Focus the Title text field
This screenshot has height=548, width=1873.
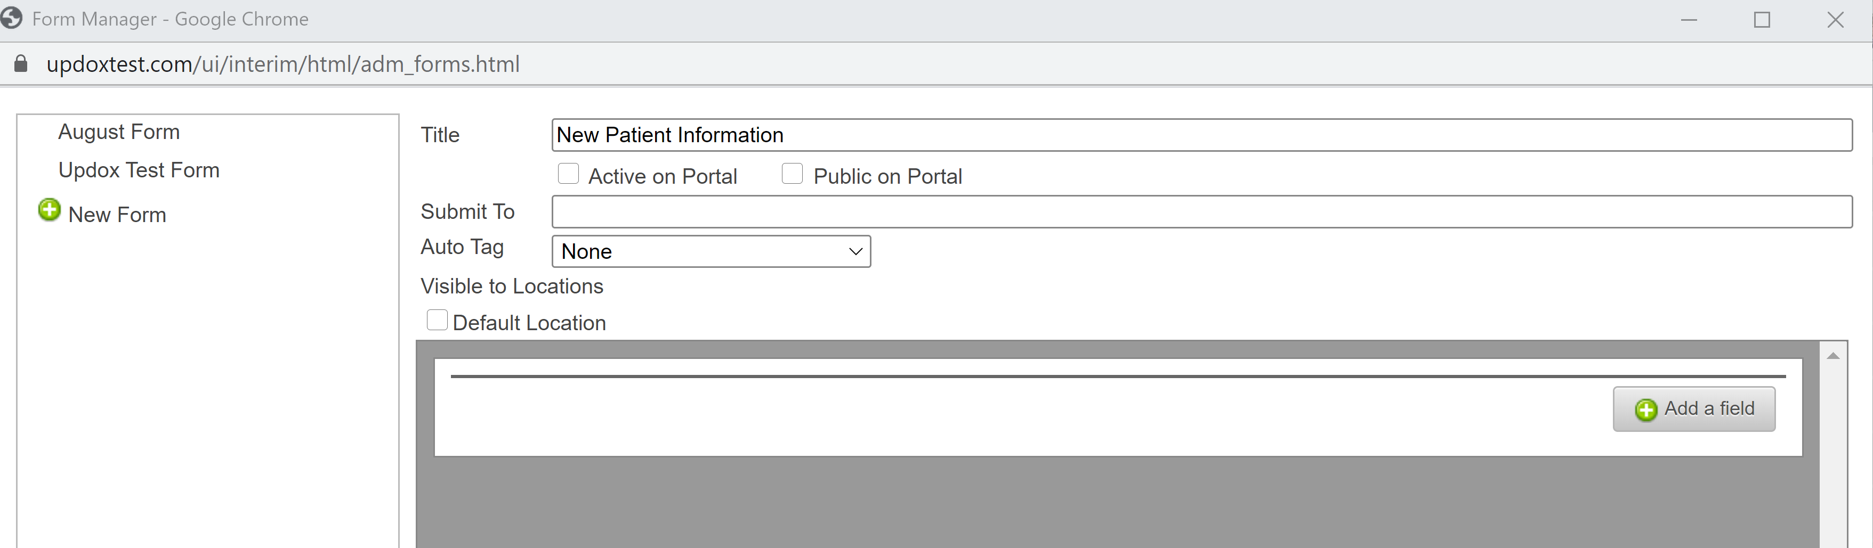(1202, 135)
